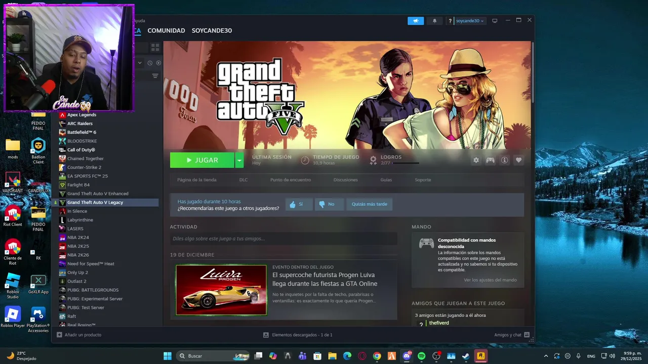Open controller layout icon
Viewport: 648px width, 364px height.
[490, 160]
